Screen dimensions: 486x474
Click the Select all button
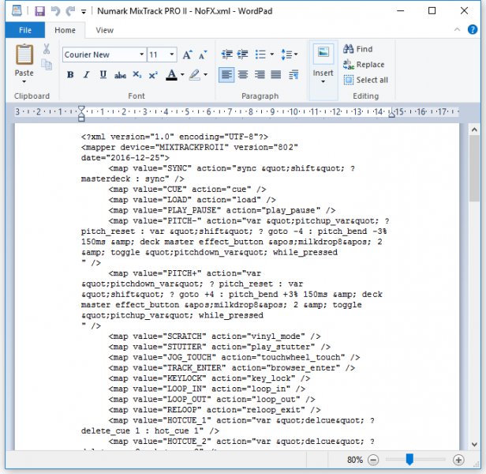(x=366, y=80)
